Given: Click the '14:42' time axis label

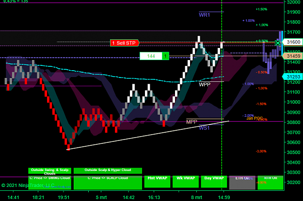Looking at the screenshot, I should click(128, 198).
